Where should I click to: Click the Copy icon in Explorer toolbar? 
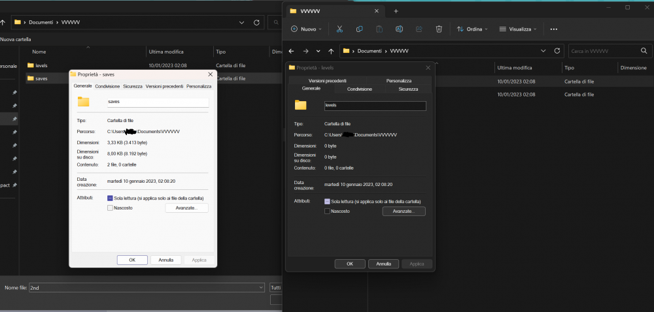tap(359, 29)
